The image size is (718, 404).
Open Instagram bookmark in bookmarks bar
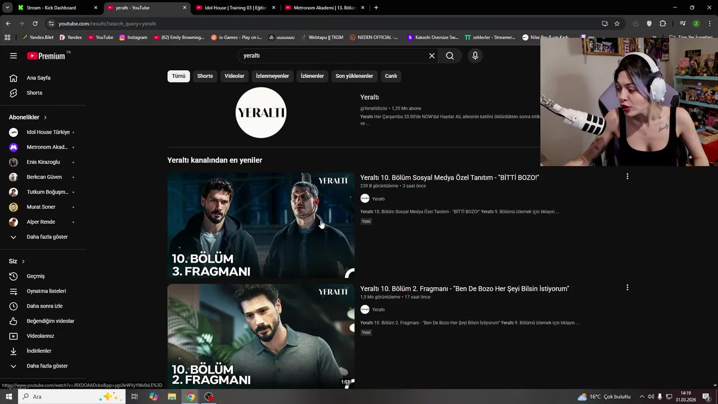coord(133,38)
